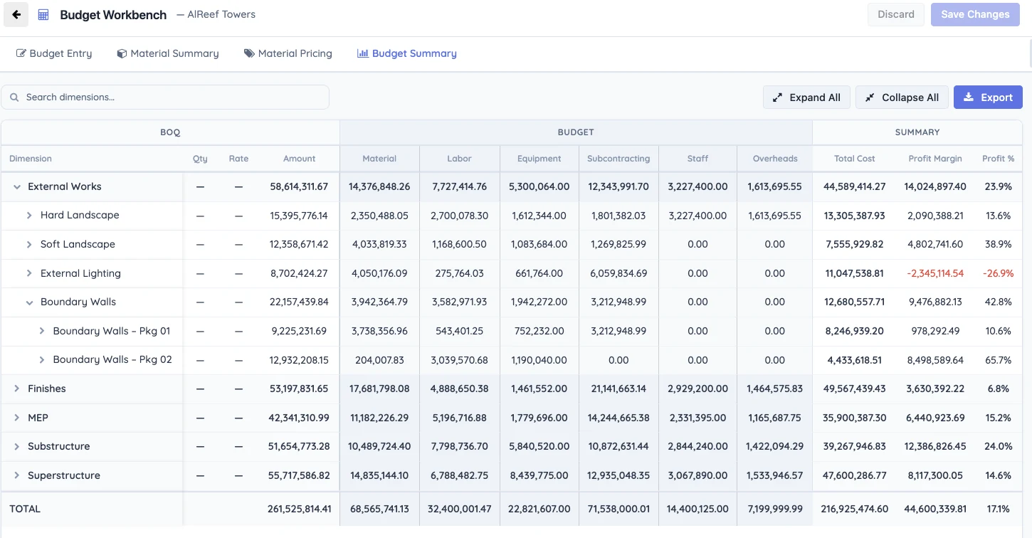
Task: Expand Boundary Walls – Pkg 02
Action: tap(42, 360)
